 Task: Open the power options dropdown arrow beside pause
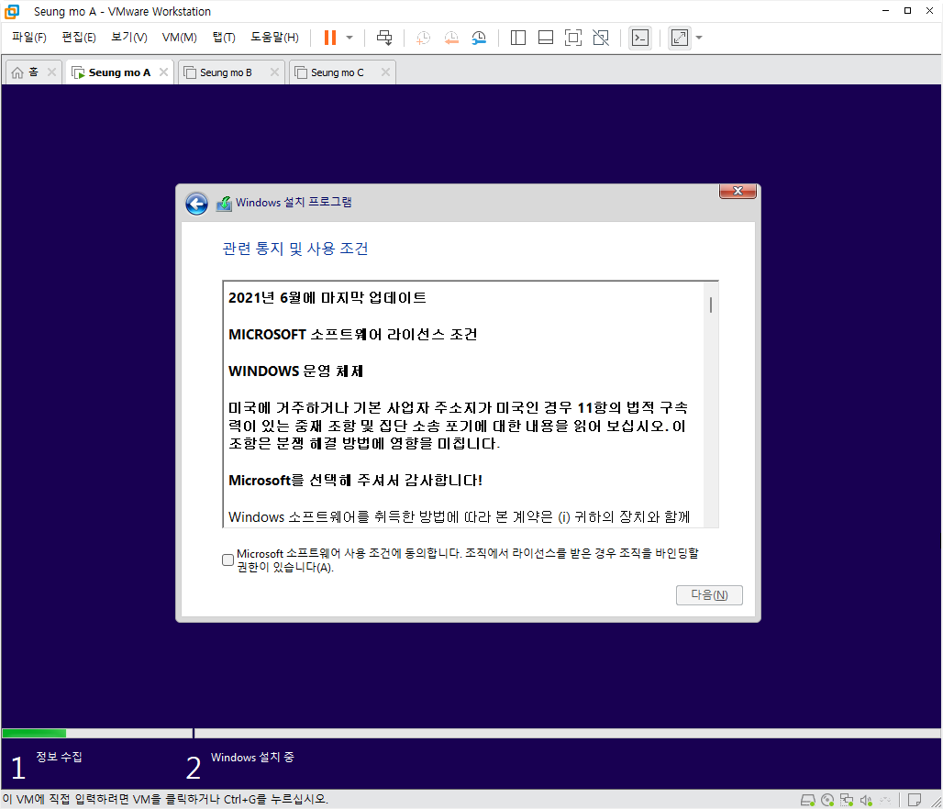349,38
